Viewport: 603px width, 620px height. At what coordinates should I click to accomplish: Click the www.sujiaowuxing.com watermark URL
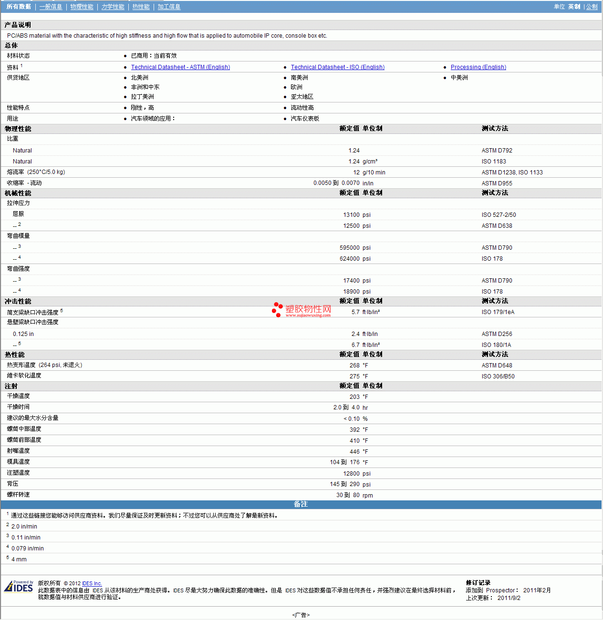(x=308, y=315)
